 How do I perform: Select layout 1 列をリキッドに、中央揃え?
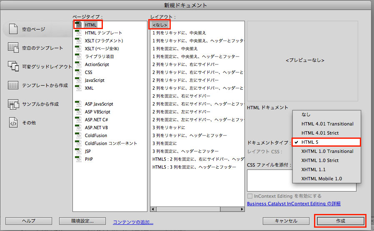[x=179, y=33]
